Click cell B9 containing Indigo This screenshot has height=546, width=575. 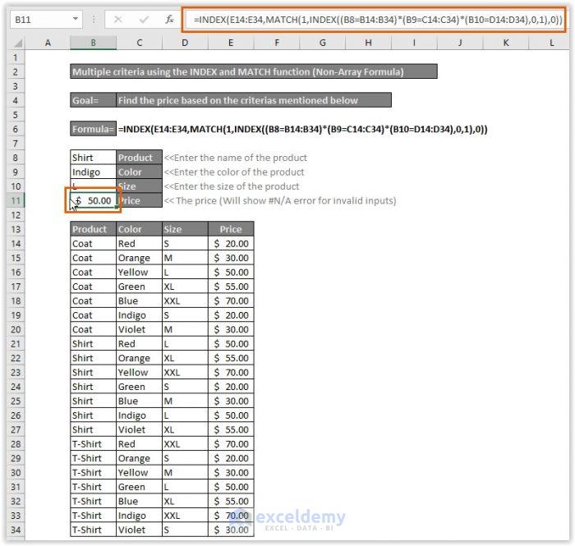tap(93, 172)
